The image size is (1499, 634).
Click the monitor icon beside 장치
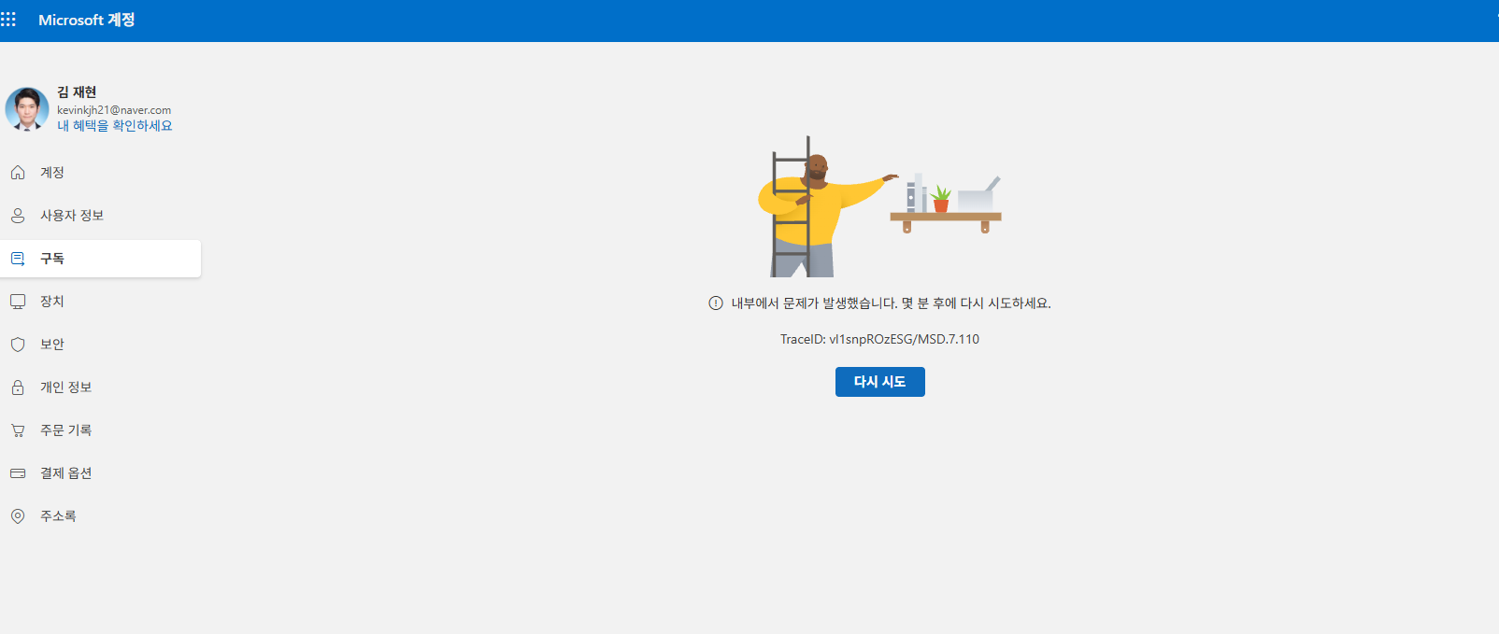[x=18, y=302]
